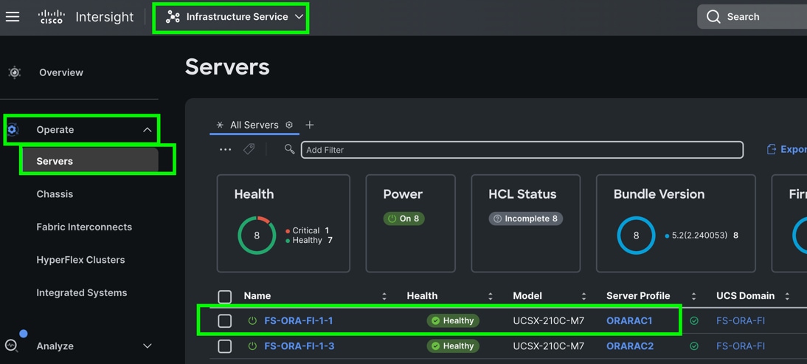Select Servers in the sidebar
Viewport: 807px width, 364px height.
55,161
